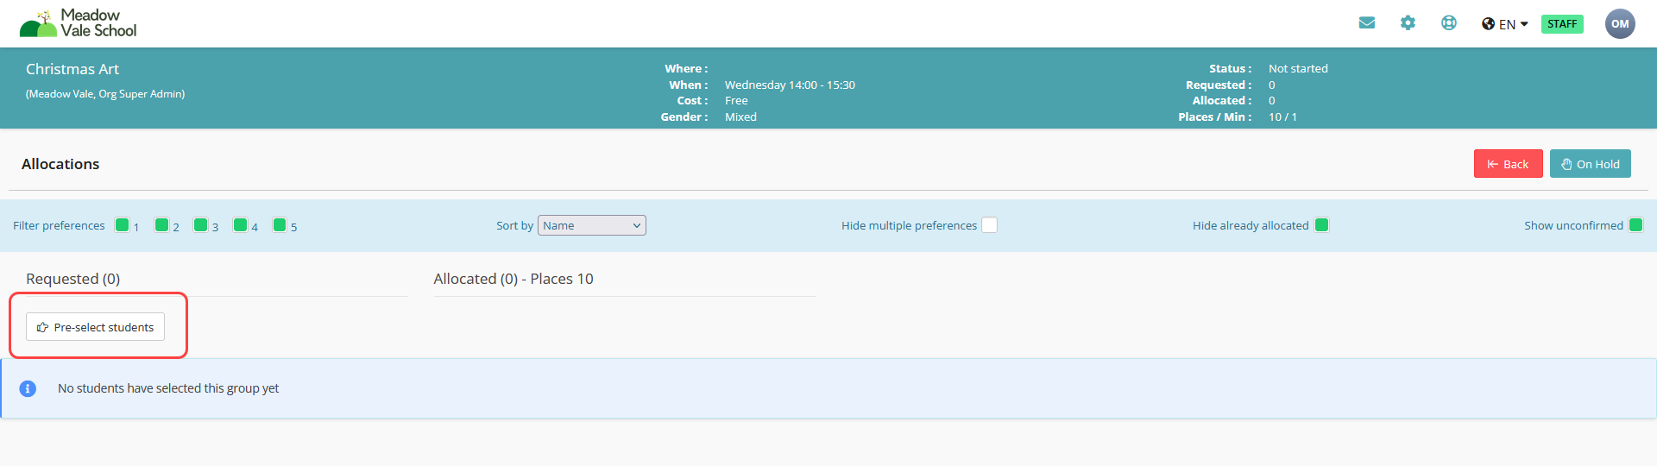
Task: Click the red Back button
Action: tap(1508, 164)
